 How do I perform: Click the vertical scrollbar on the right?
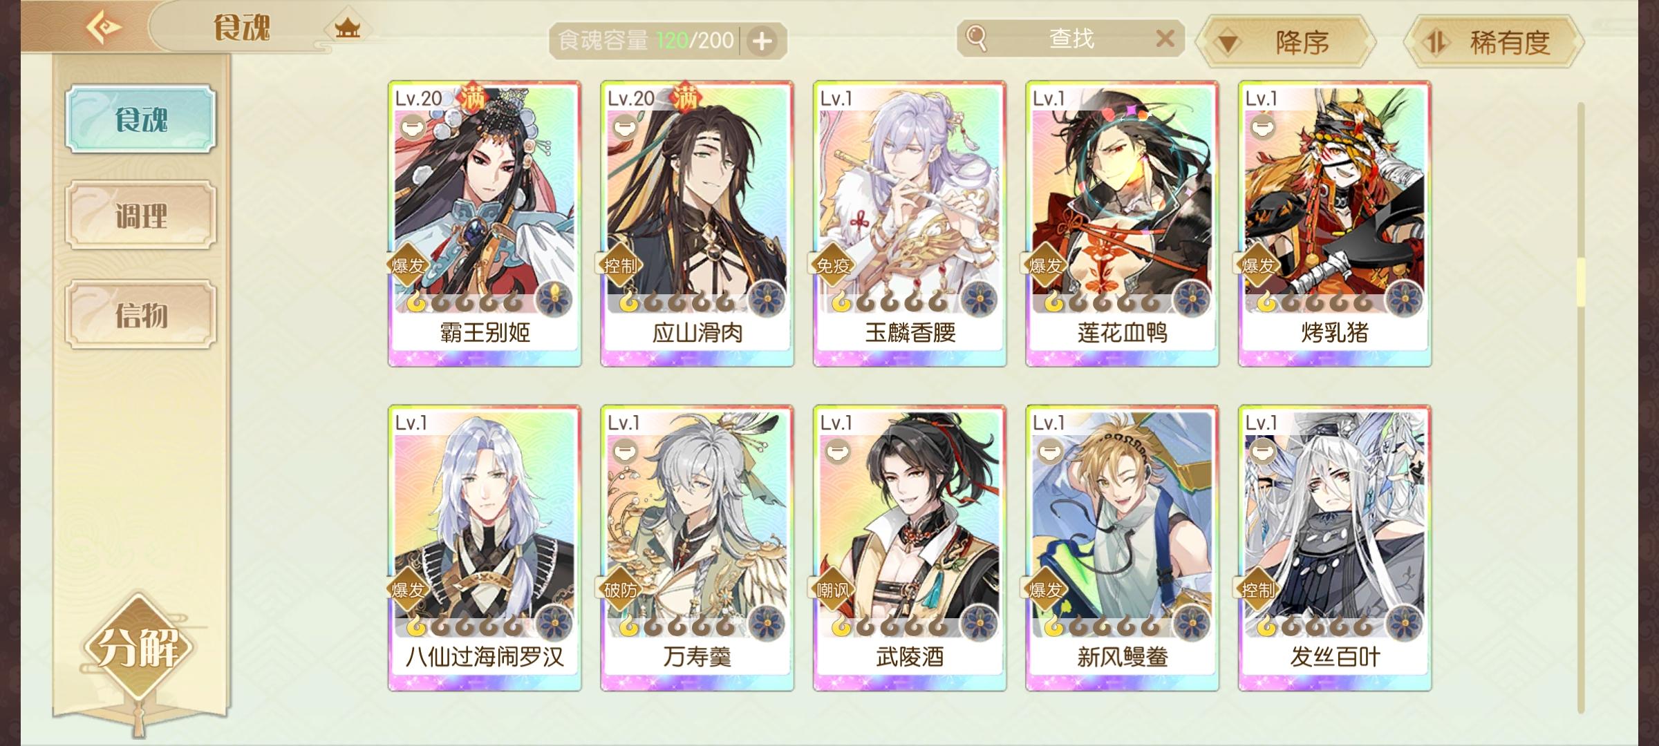tap(1581, 408)
